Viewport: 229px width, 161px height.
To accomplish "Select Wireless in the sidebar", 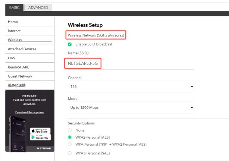I will (30, 40).
